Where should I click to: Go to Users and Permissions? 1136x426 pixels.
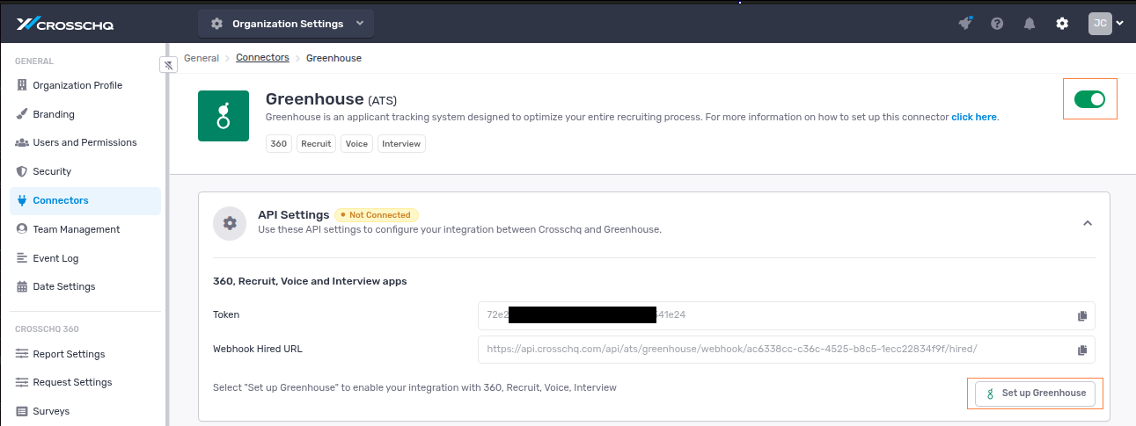tap(85, 142)
